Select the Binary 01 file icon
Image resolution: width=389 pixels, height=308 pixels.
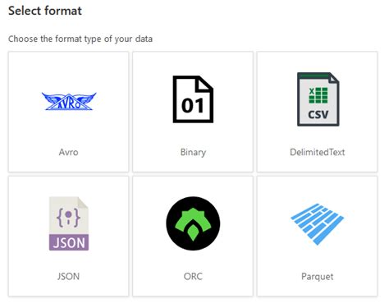point(193,99)
